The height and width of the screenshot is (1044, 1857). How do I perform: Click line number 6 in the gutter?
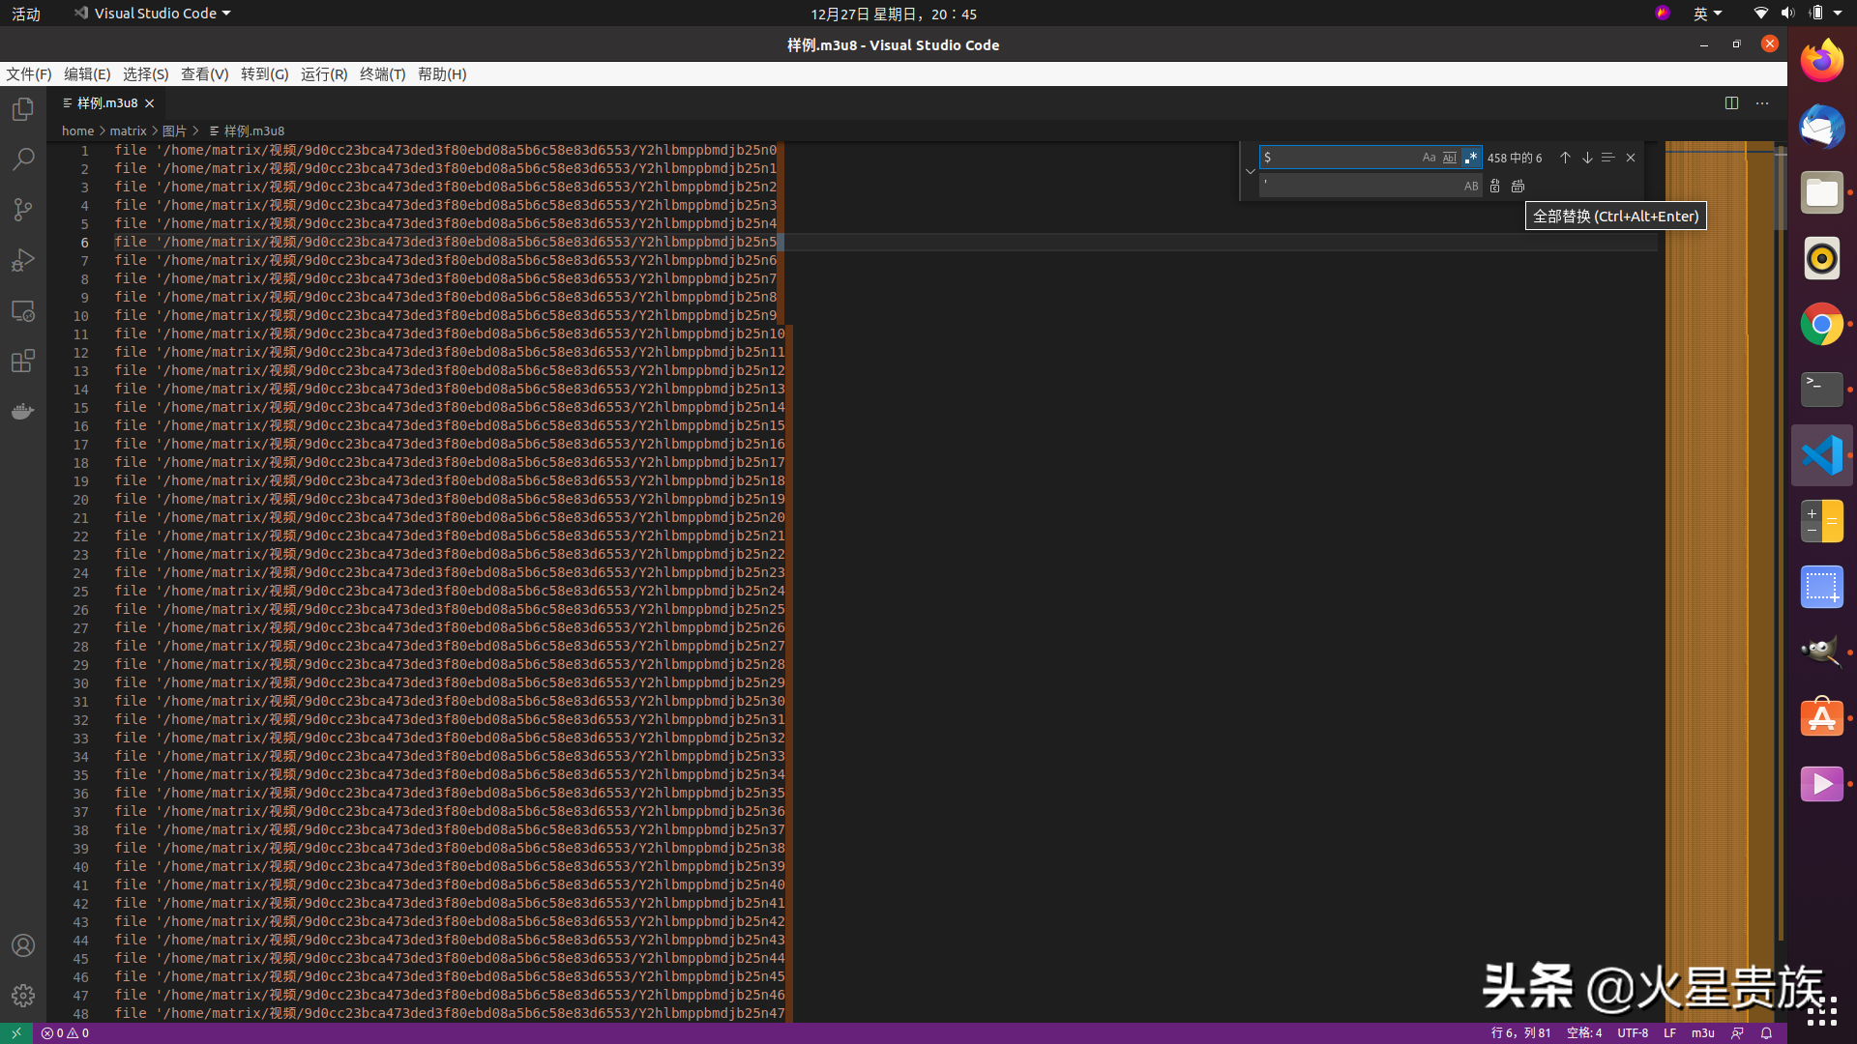click(84, 243)
